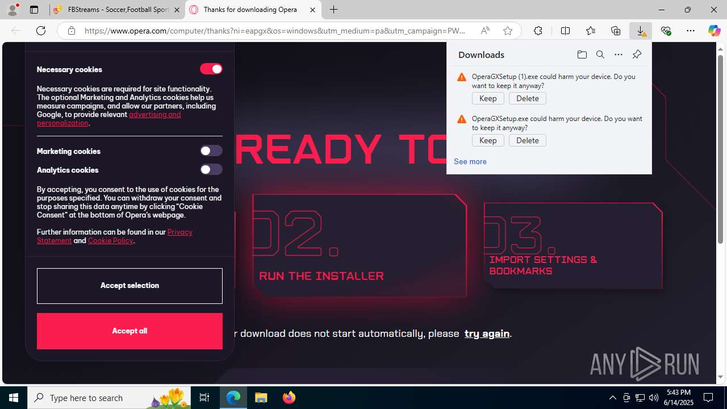Viewport: 727px width, 409px height.
Task: Click the Accept all button
Action: pos(129,331)
